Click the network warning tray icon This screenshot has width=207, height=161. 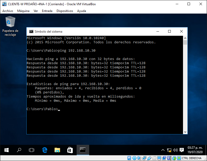(169, 150)
